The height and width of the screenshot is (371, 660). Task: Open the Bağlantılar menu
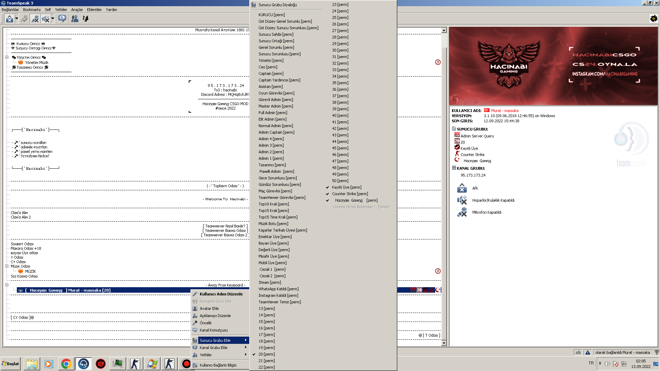pyautogui.click(x=10, y=10)
